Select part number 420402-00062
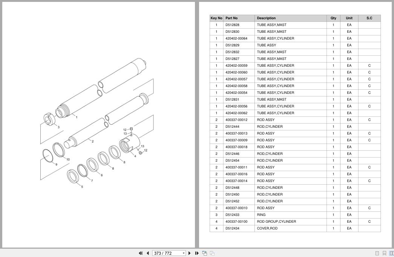The image size is (394, 257). [x=236, y=113]
